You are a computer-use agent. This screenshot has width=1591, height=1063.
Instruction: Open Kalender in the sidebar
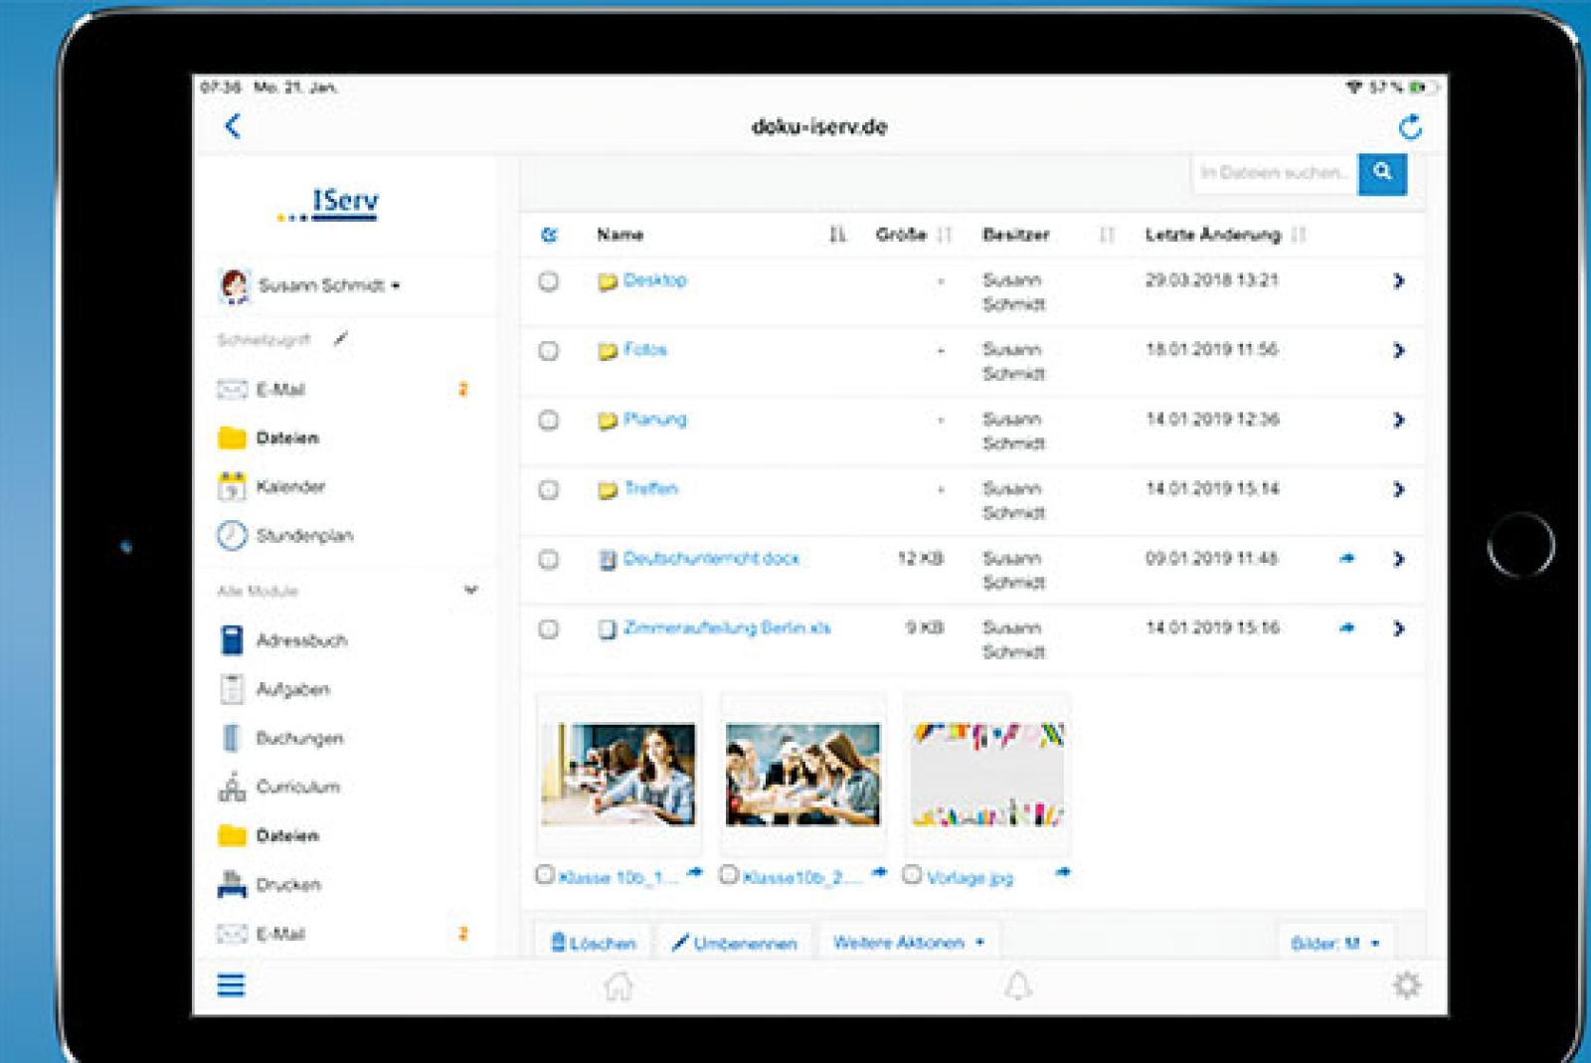pos(289,487)
